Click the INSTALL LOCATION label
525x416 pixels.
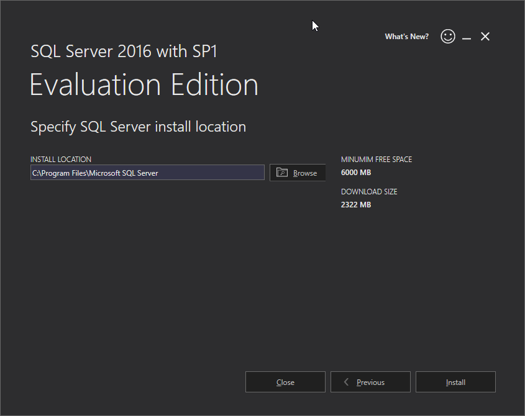[x=61, y=160]
